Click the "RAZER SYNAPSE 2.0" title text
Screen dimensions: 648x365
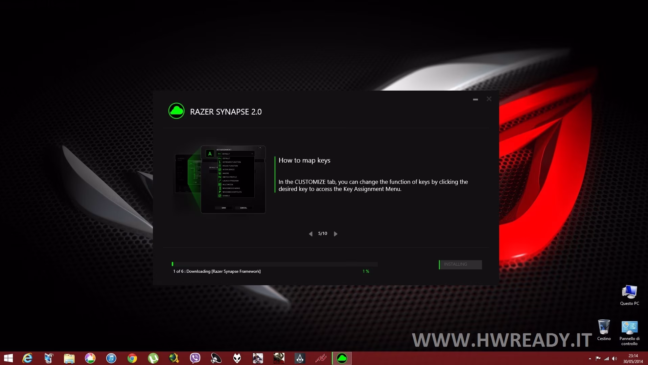pos(226,112)
